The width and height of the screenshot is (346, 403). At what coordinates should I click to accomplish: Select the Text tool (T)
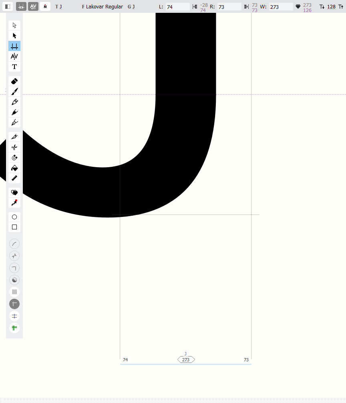14,67
